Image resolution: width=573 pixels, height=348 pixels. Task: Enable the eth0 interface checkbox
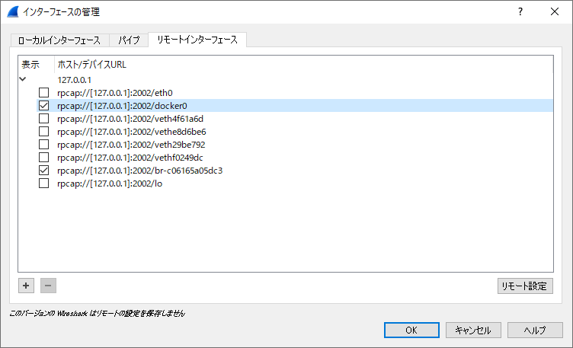(44, 93)
